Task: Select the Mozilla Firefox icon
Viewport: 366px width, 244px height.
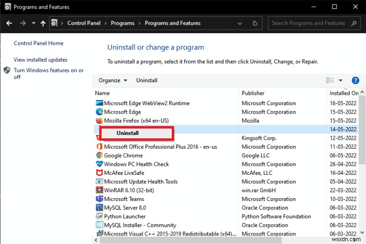Action: (99, 121)
